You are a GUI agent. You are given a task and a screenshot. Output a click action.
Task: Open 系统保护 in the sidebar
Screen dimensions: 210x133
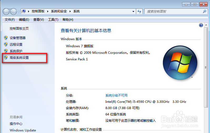tap(16, 51)
